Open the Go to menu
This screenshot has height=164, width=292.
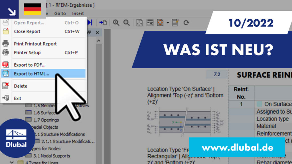(x=60, y=14)
